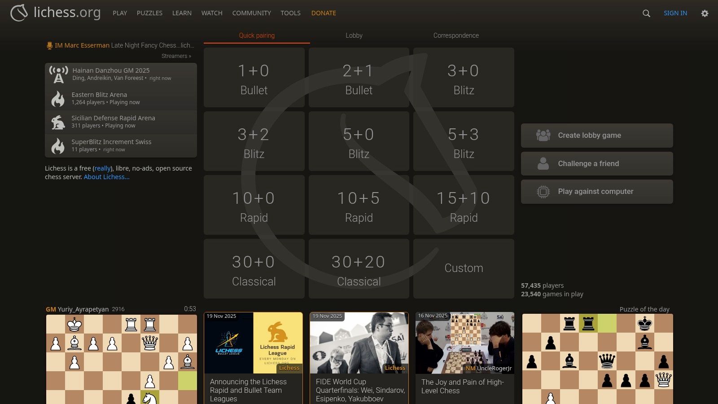The width and height of the screenshot is (718, 404).
Task: Open the PUZZLES menu
Action: coord(149,13)
